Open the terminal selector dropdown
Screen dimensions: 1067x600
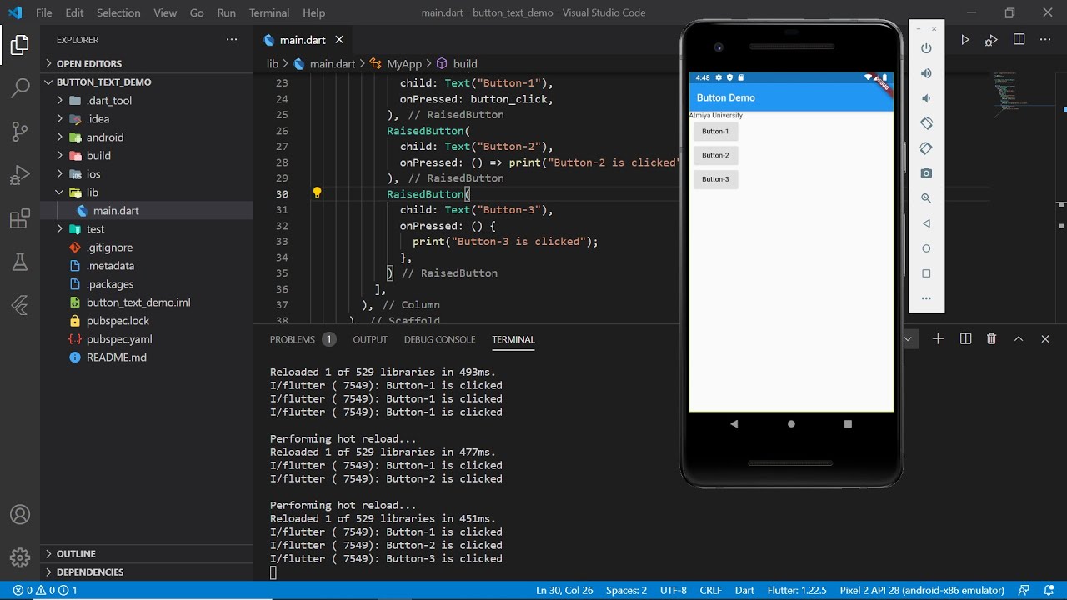[909, 338]
